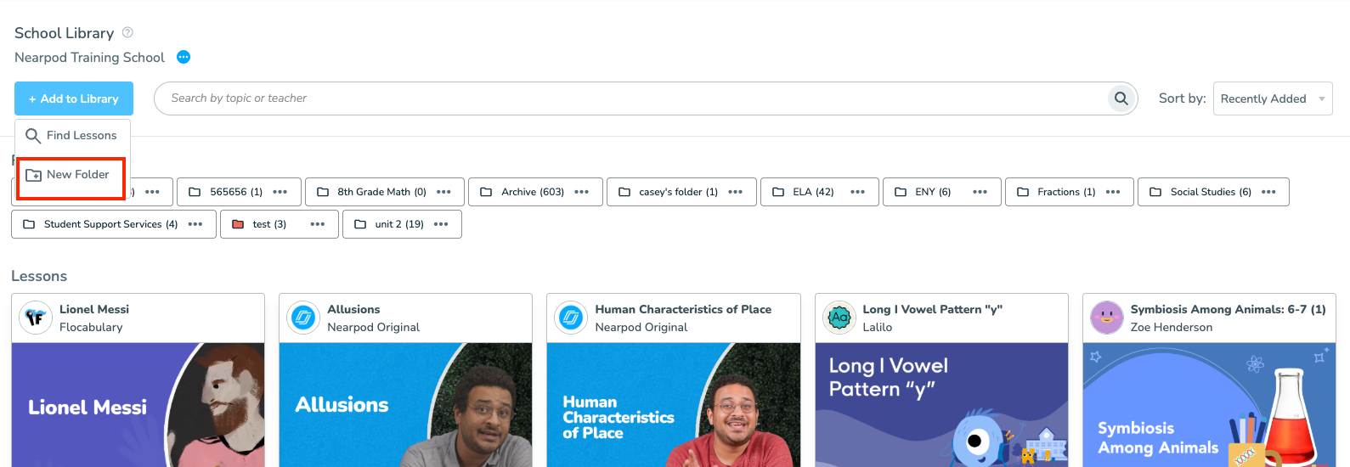Open the three-dot menu of the partly hidden first folder
This screenshot has height=467, width=1350.
(153, 192)
